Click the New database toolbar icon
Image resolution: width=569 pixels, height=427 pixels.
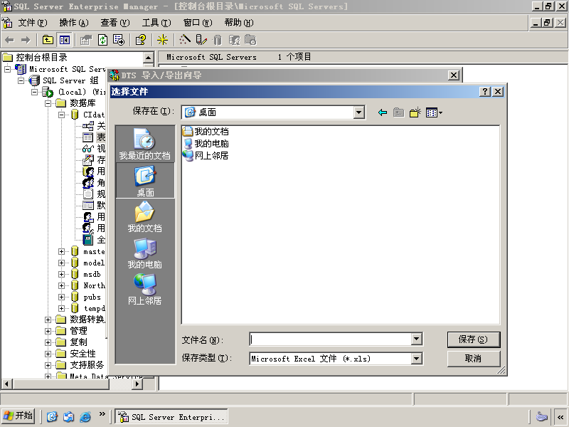218,40
